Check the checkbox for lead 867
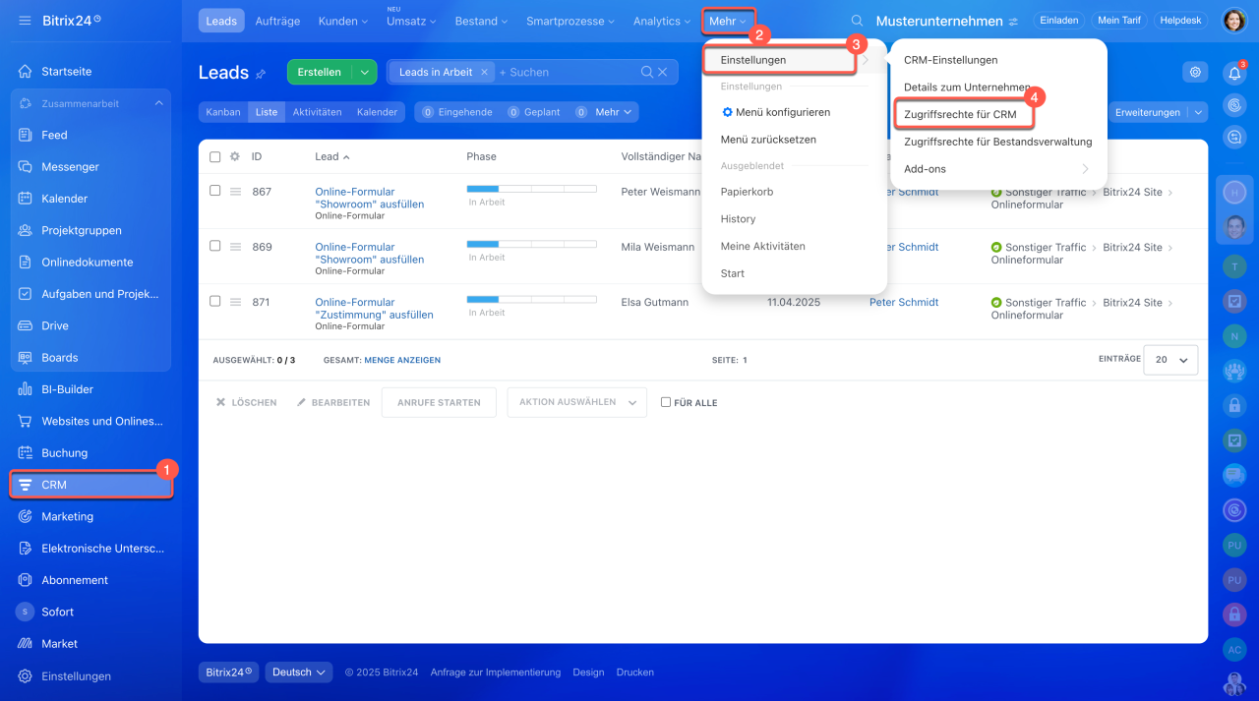 [x=215, y=191]
